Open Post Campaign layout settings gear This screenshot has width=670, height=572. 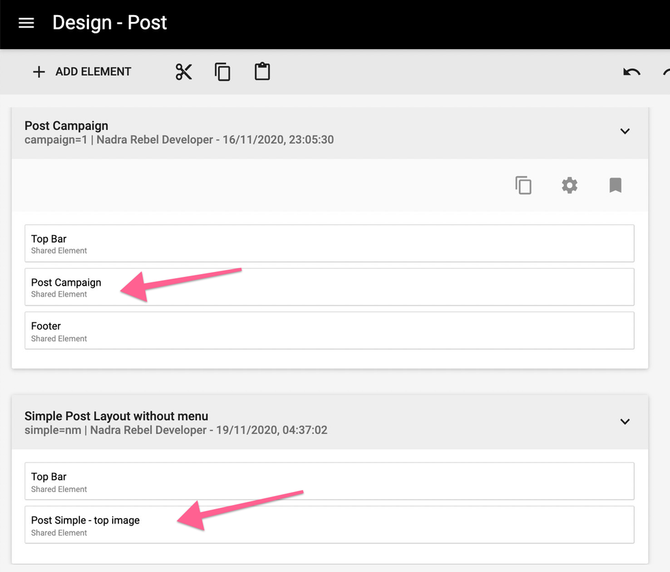pos(569,185)
